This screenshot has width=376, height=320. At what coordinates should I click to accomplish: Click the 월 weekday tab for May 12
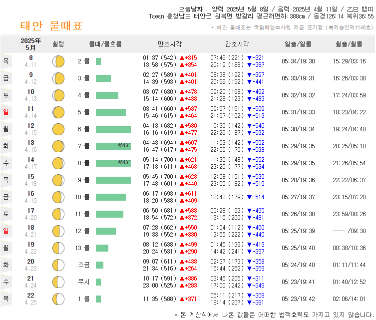pyautogui.click(x=6, y=129)
